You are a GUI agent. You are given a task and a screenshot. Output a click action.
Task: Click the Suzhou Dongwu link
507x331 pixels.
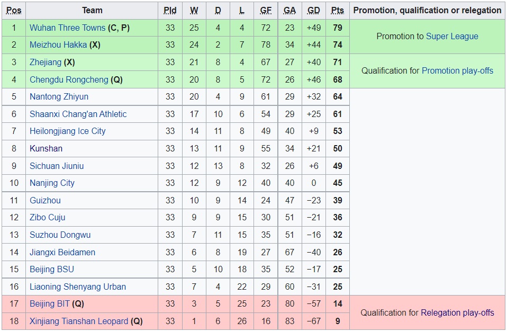click(60, 235)
